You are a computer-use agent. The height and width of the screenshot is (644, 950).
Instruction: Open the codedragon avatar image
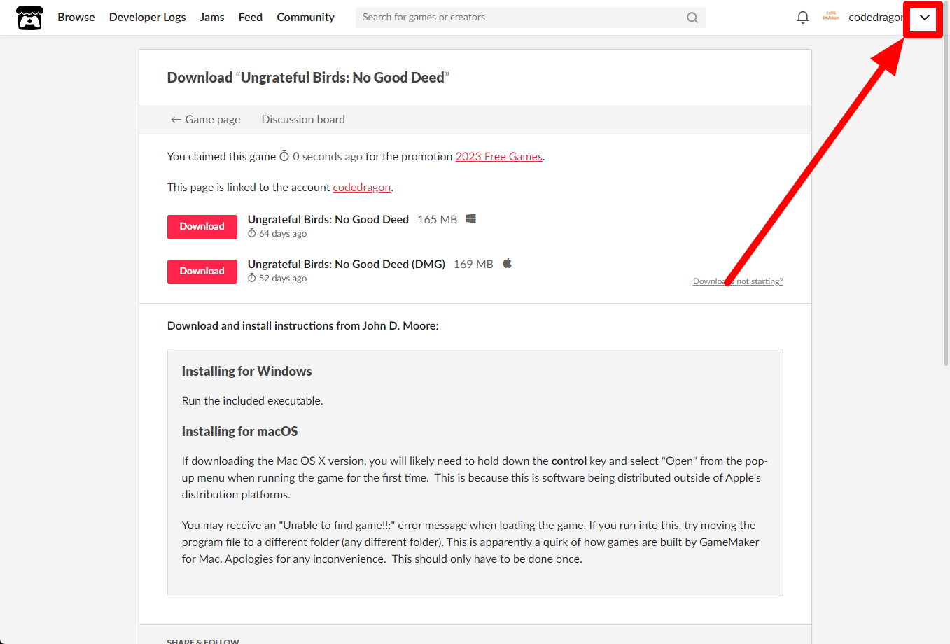click(831, 16)
